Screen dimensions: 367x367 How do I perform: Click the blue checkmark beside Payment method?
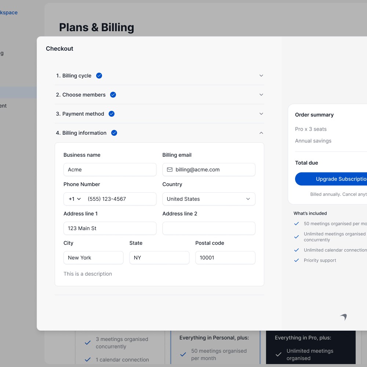pos(112,114)
